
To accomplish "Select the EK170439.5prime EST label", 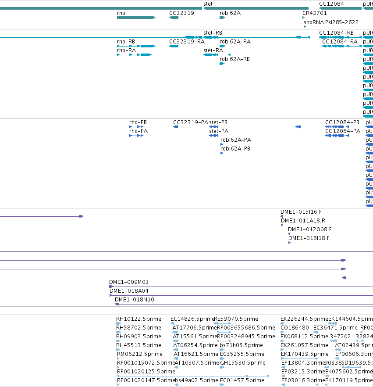I will (305, 354).
